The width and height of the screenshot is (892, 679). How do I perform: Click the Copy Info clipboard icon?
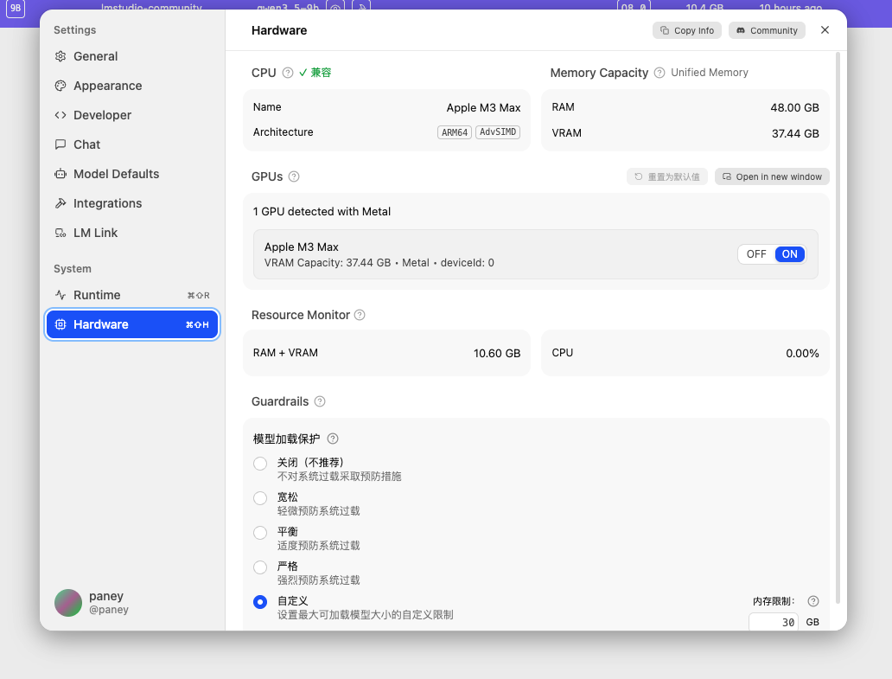pyautogui.click(x=665, y=31)
